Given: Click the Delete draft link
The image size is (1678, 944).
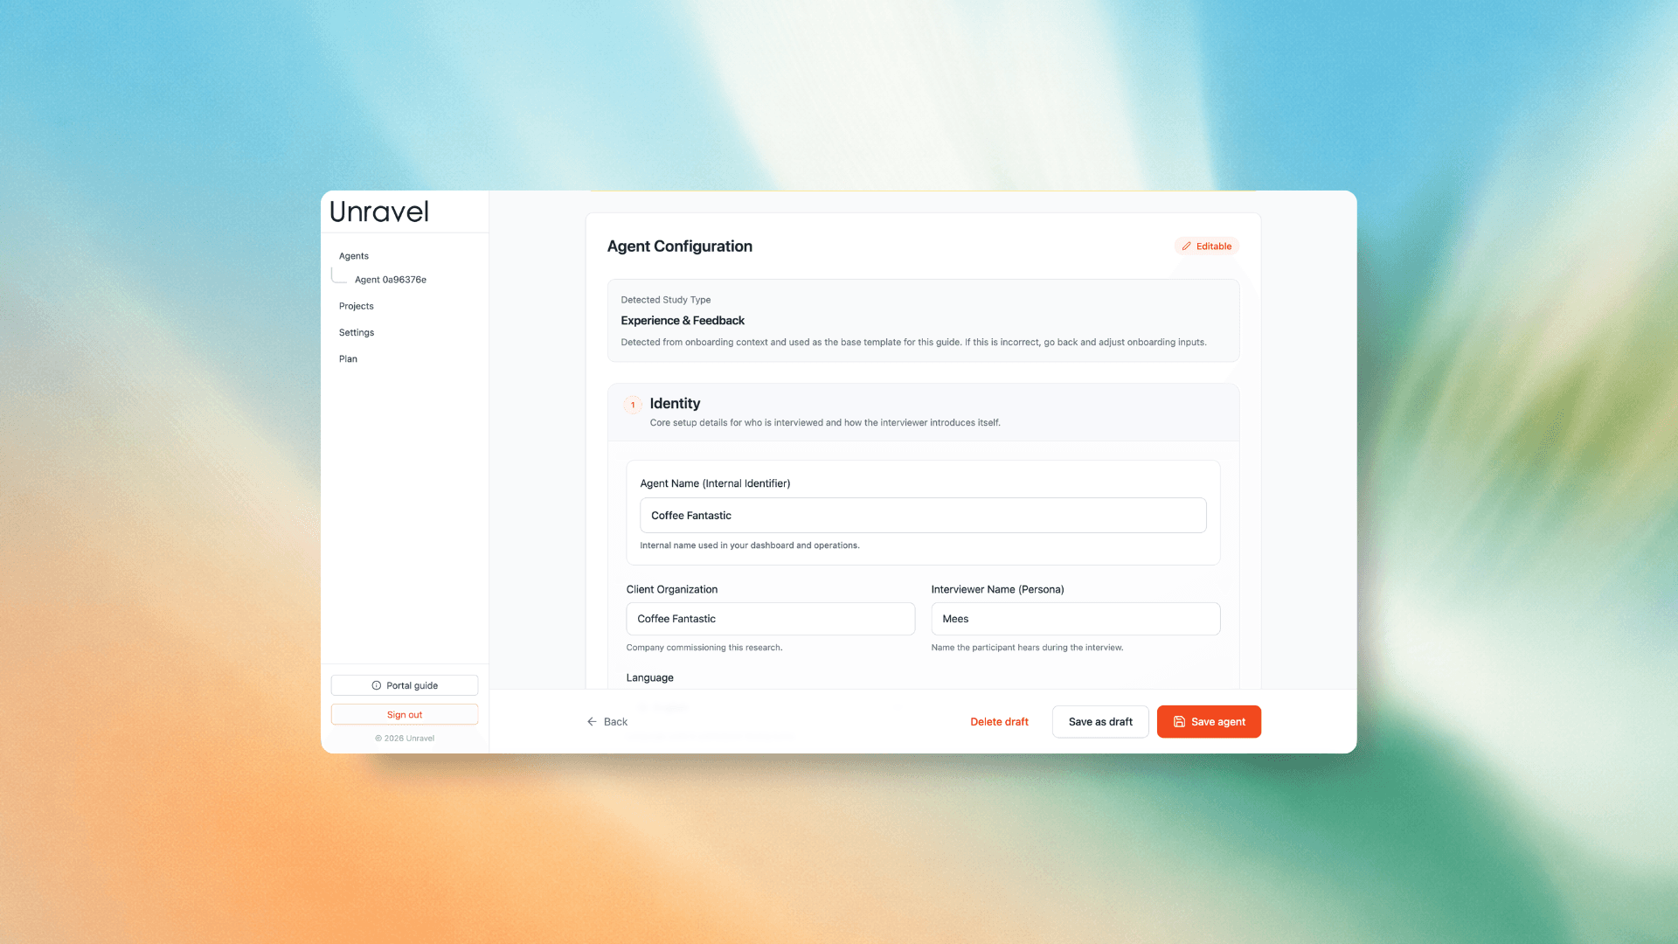Looking at the screenshot, I should click(999, 721).
